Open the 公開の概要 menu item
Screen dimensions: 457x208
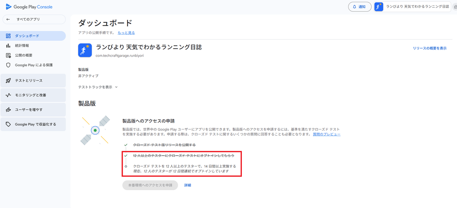pyautogui.click(x=33, y=55)
